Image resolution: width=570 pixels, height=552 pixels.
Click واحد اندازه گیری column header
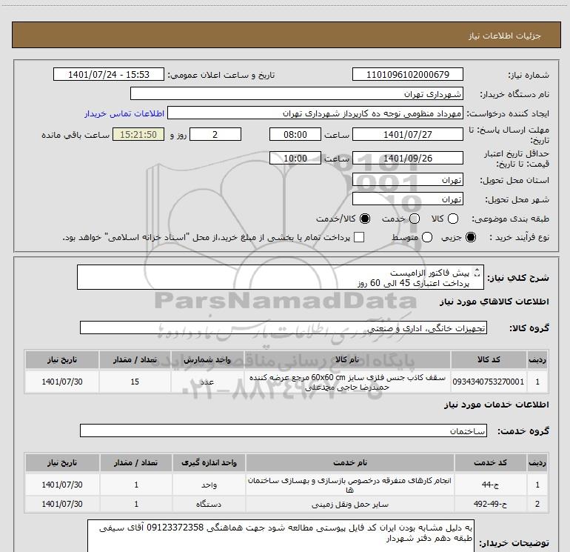[x=209, y=462]
